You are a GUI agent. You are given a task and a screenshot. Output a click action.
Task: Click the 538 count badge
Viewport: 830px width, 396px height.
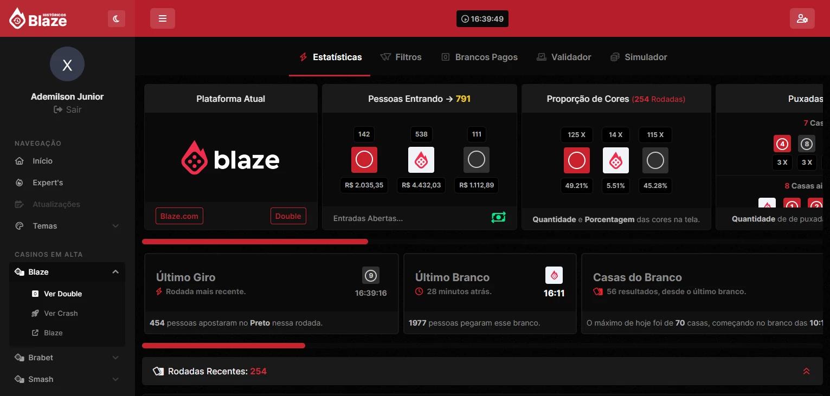coord(421,134)
